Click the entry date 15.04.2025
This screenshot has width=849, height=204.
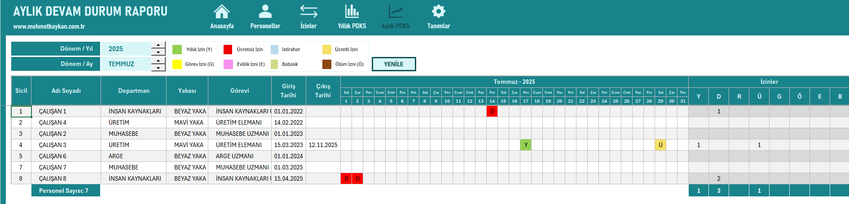289,178
